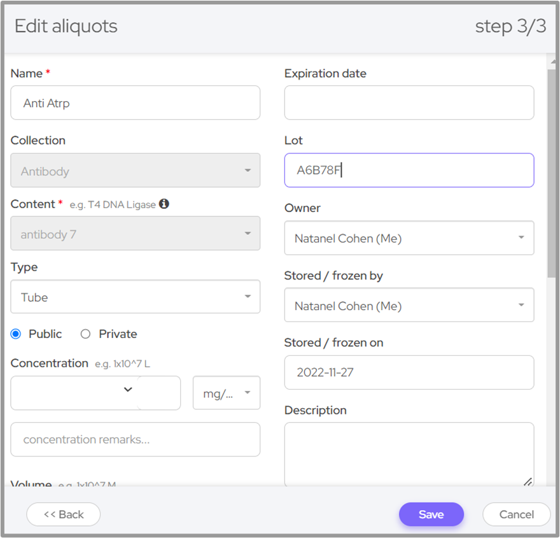Screen dimensions: 560x538
Task: Open the Stored / frozen by dropdown
Action: pyautogui.click(x=409, y=306)
